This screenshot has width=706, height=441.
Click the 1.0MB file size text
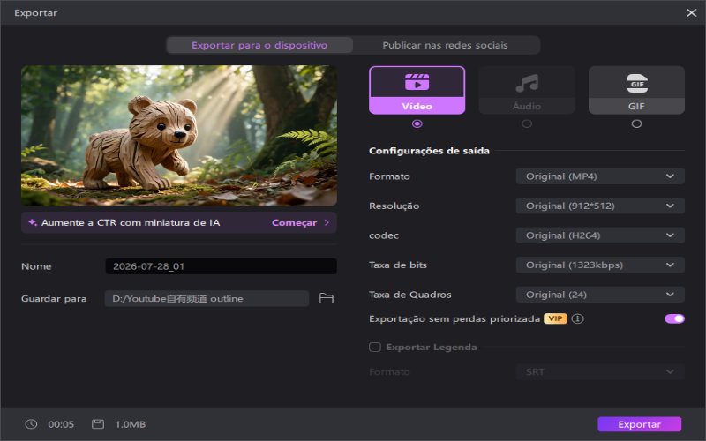pos(130,424)
